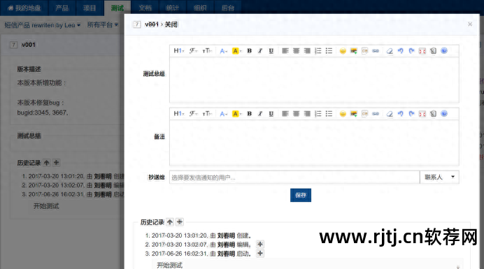The image size is (484, 269).
Task: Open emoticon picker in 备注 editor
Action: [343, 114]
